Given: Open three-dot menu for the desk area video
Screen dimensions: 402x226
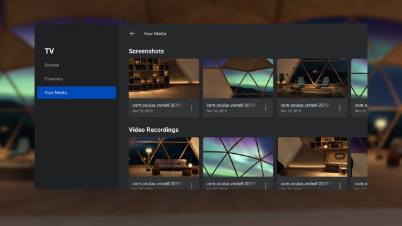Looking at the screenshot, I should pos(340,186).
